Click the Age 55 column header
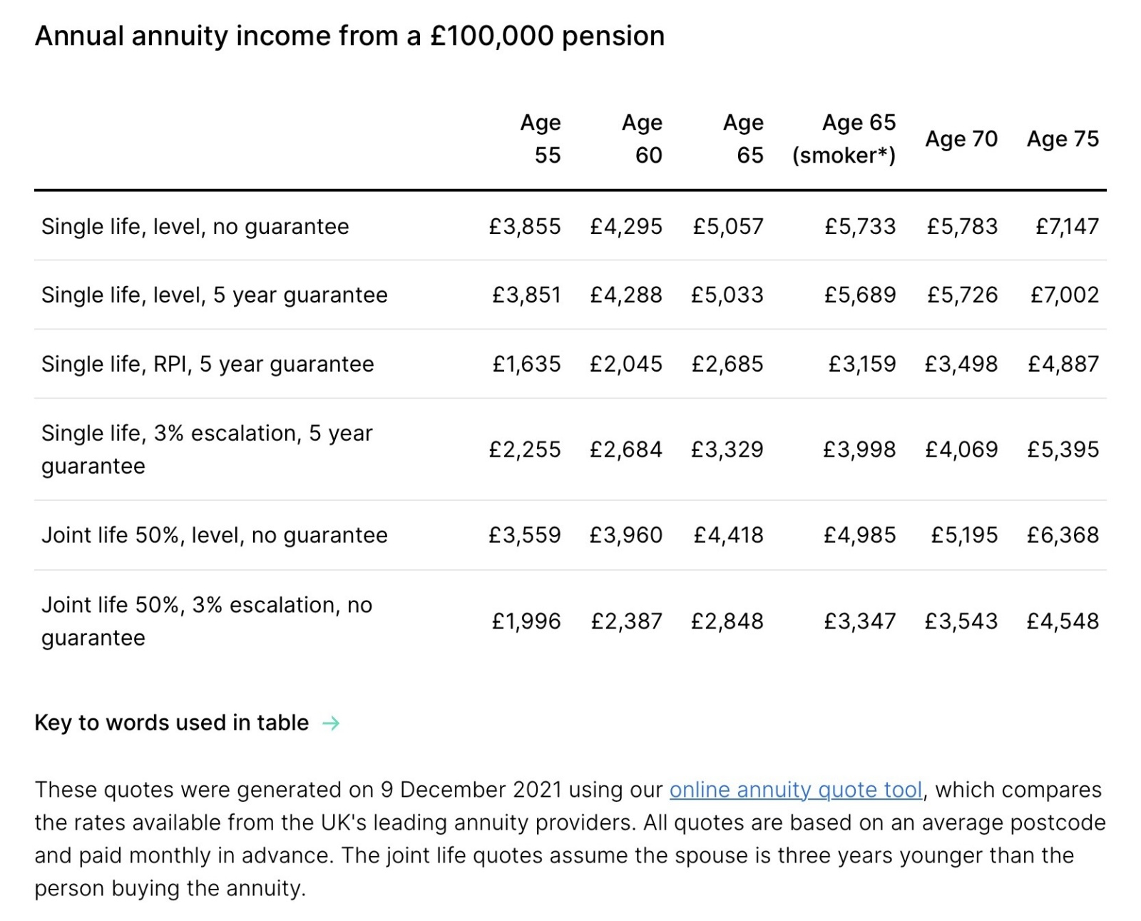 [x=541, y=138]
